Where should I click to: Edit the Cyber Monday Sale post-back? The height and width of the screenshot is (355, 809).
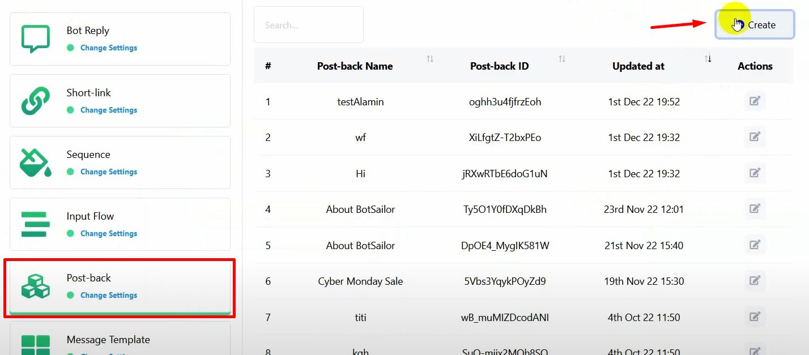(755, 280)
